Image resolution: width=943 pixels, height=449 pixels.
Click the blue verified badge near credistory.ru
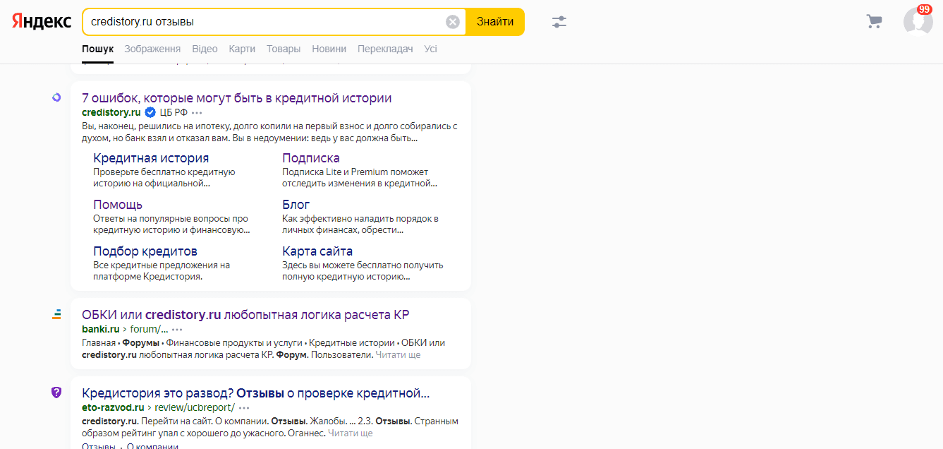point(150,113)
